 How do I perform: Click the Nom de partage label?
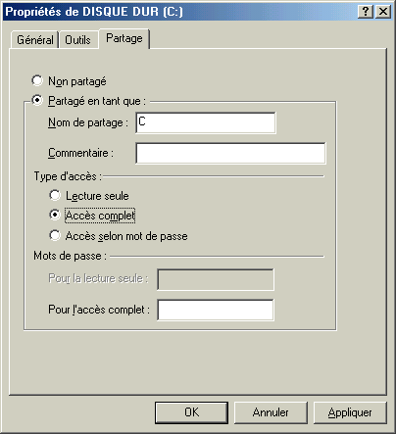point(88,122)
